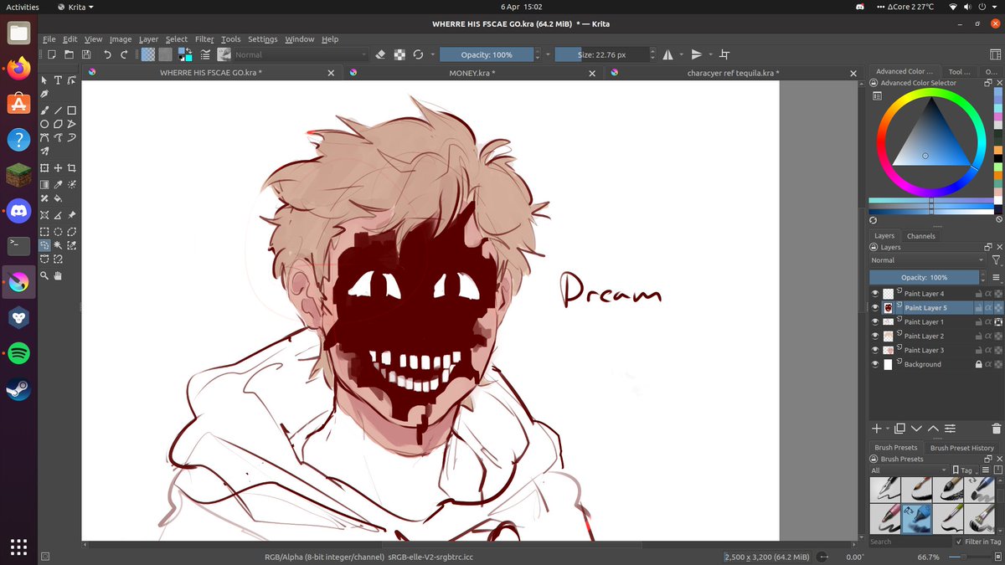Image resolution: width=1005 pixels, height=565 pixels.
Task: Open the Layers docker hamburger options menu
Action: pyautogui.click(x=996, y=277)
